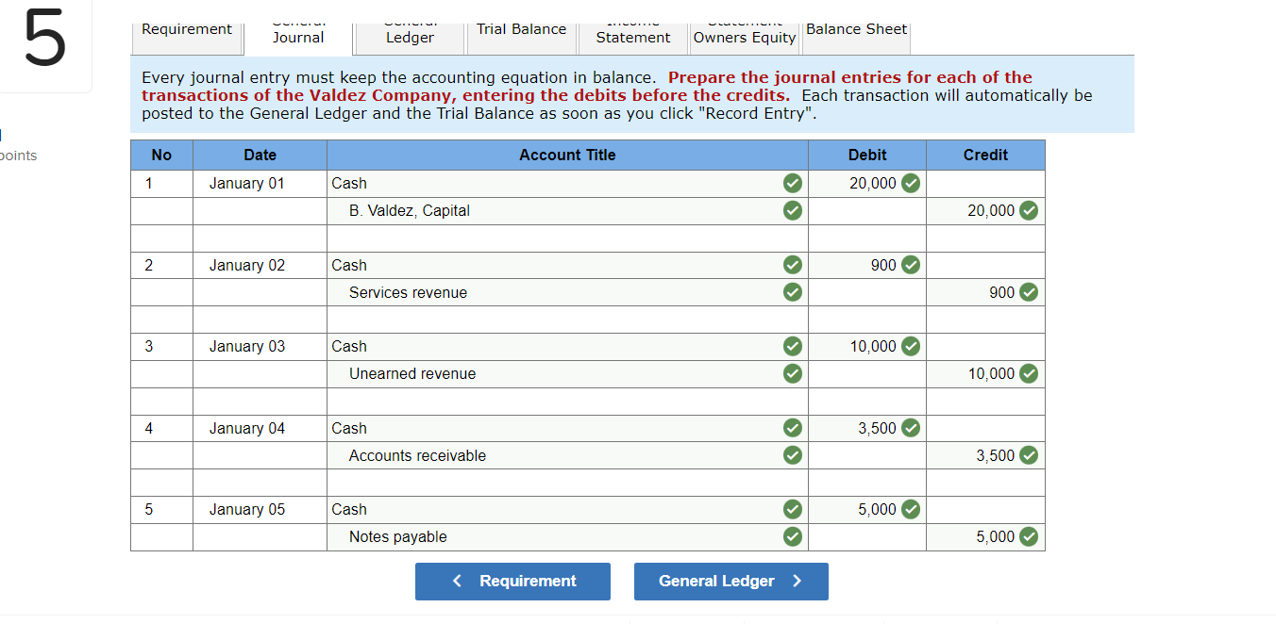
Task: Click green check beside B. Valdez, Capital
Action: click(793, 210)
